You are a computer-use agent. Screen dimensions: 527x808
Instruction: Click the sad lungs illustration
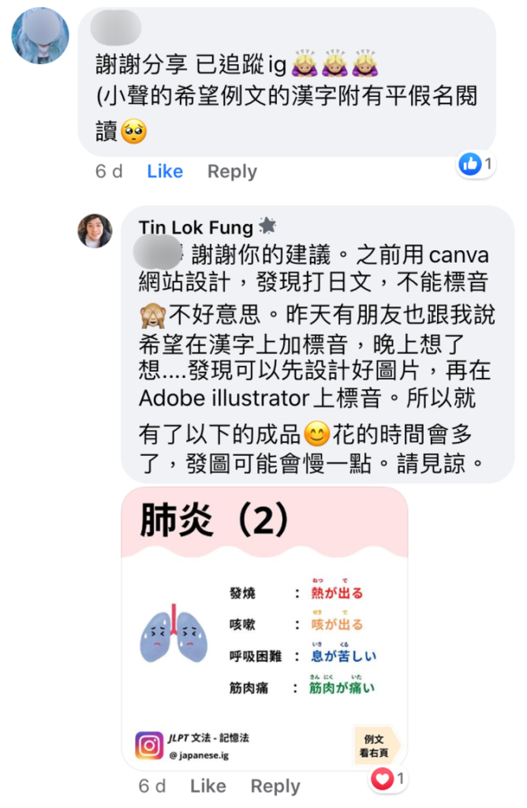click(x=174, y=634)
